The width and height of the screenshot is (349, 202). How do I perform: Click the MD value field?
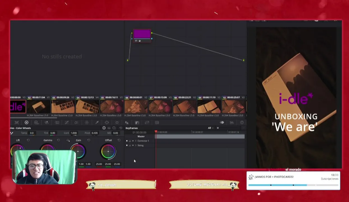pyautogui.click(x=115, y=133)
